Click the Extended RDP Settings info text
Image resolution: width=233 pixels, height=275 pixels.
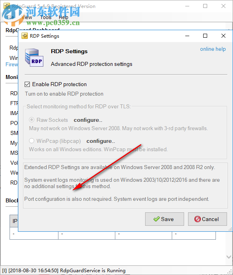click(x=120, y=167)
